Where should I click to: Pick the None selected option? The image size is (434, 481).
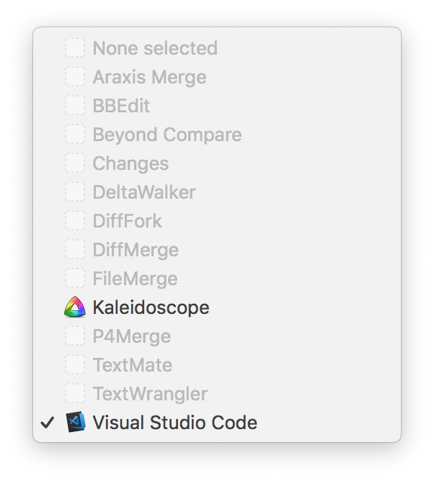click(x=217, y=48)
